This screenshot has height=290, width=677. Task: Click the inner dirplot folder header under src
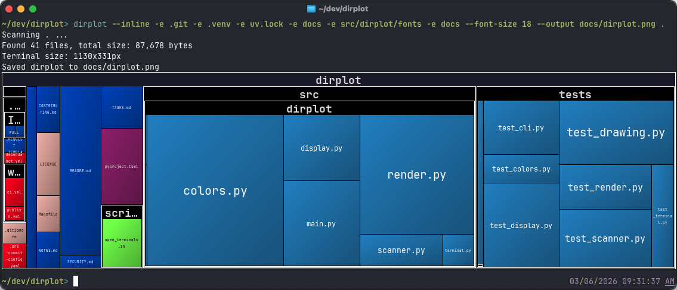(x=309, y=108)
